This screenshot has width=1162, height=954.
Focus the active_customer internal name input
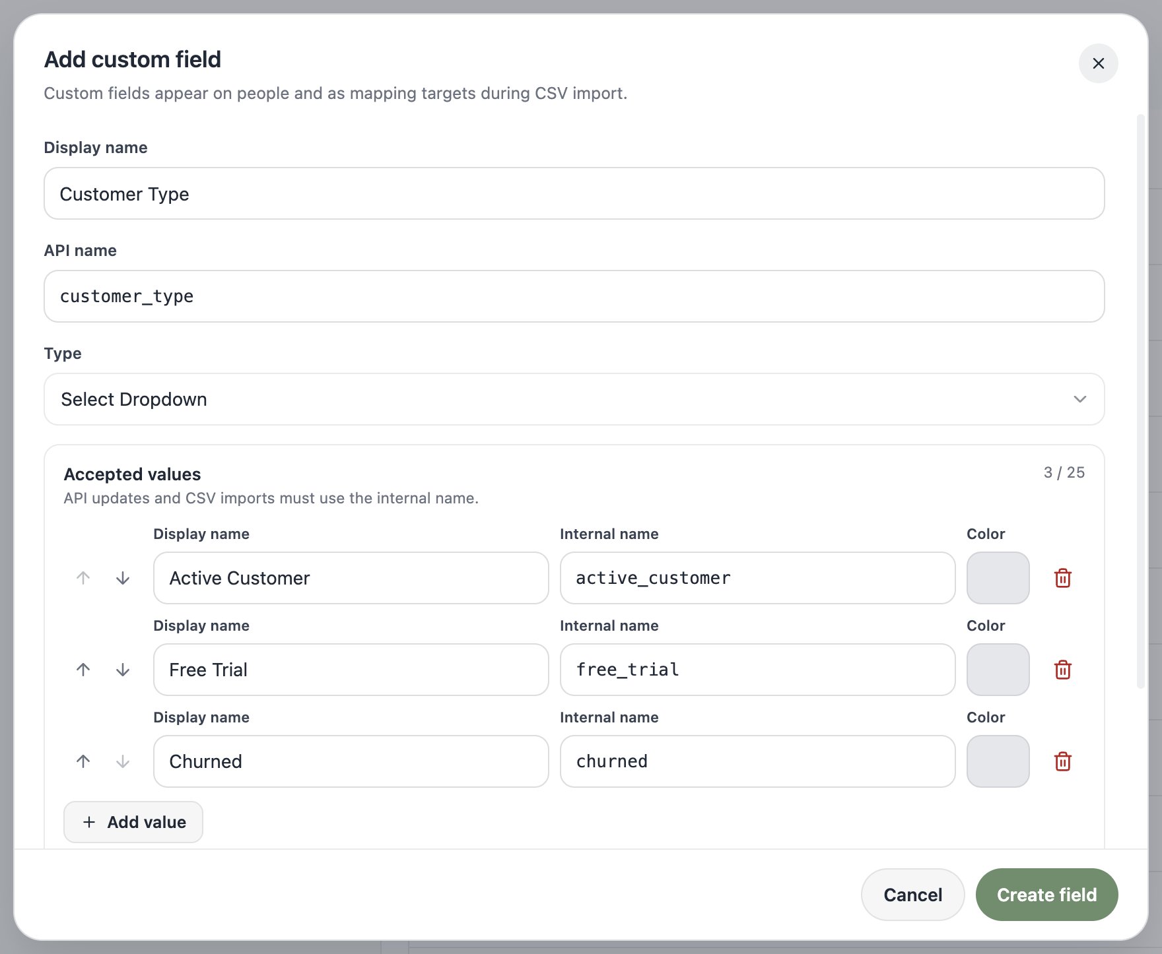[x=757, y=578]
